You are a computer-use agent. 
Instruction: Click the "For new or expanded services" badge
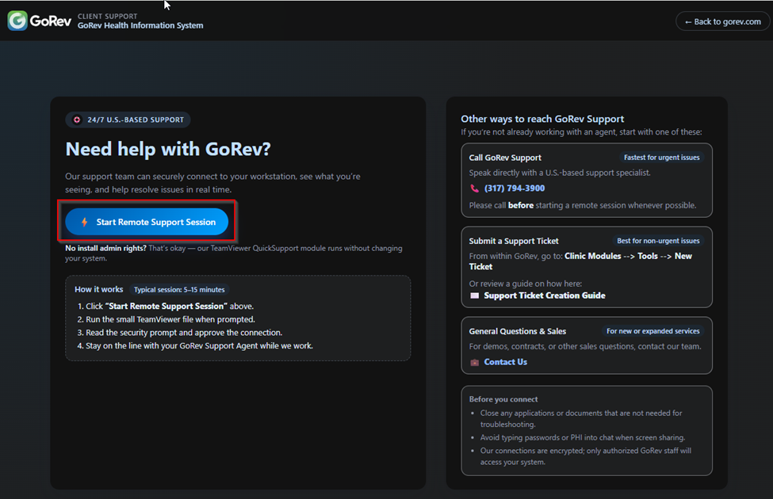(652, 331)
